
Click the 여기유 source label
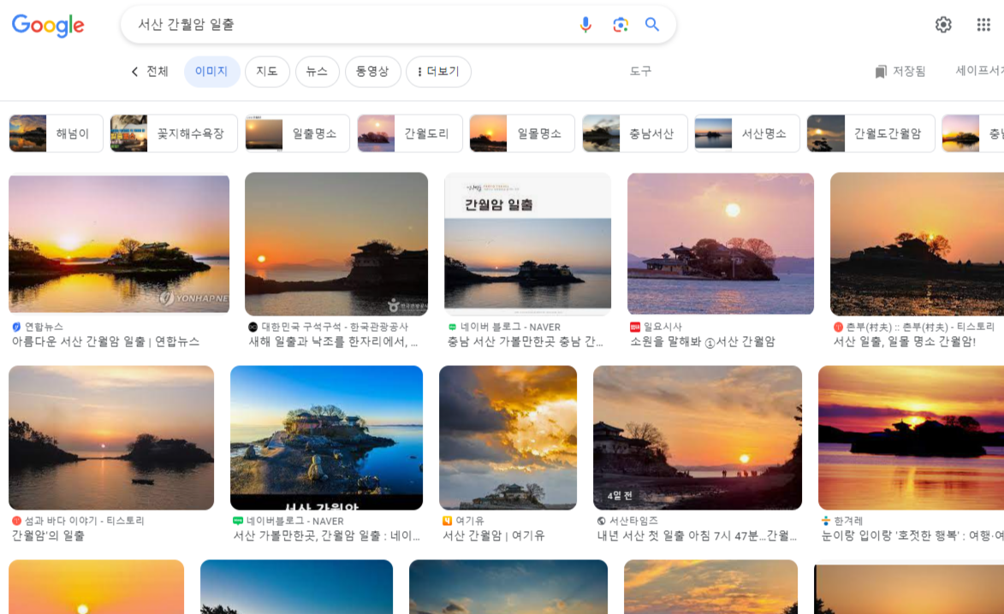tap(469, 521)
